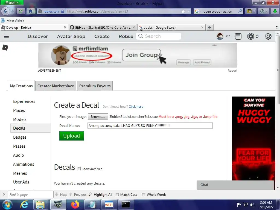Close the find-in-page bar
Viewport: 280px width, 210px height.
point(4,194)
